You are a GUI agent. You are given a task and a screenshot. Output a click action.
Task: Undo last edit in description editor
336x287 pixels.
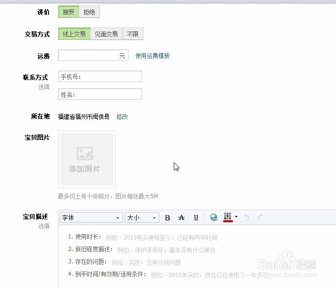[x=247, y=217]
